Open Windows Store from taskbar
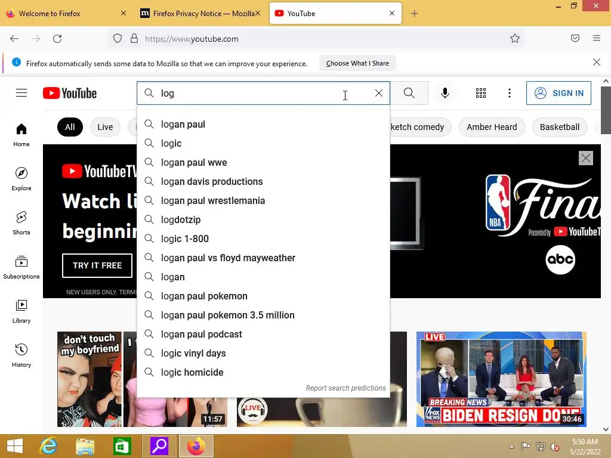This screenshot has height=458, width=611. [x=122, y=446]
